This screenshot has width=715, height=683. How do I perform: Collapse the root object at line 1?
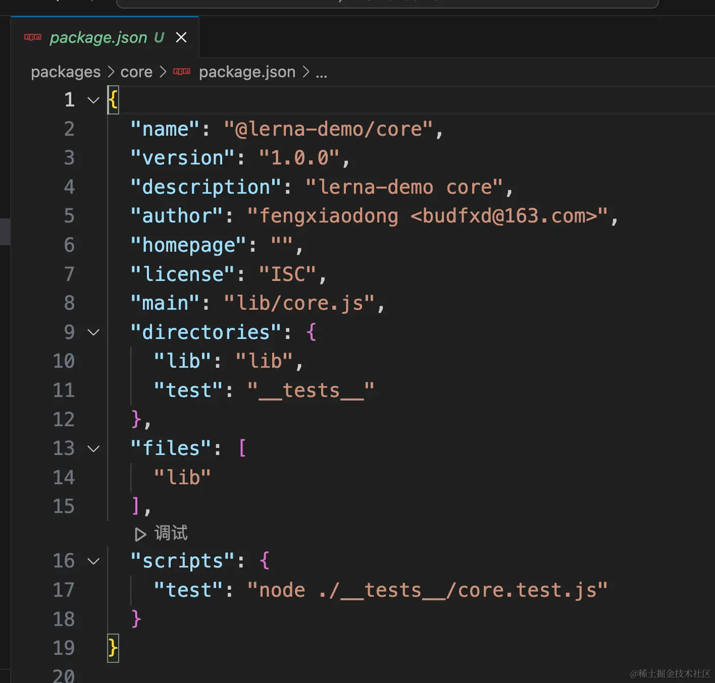93,100
